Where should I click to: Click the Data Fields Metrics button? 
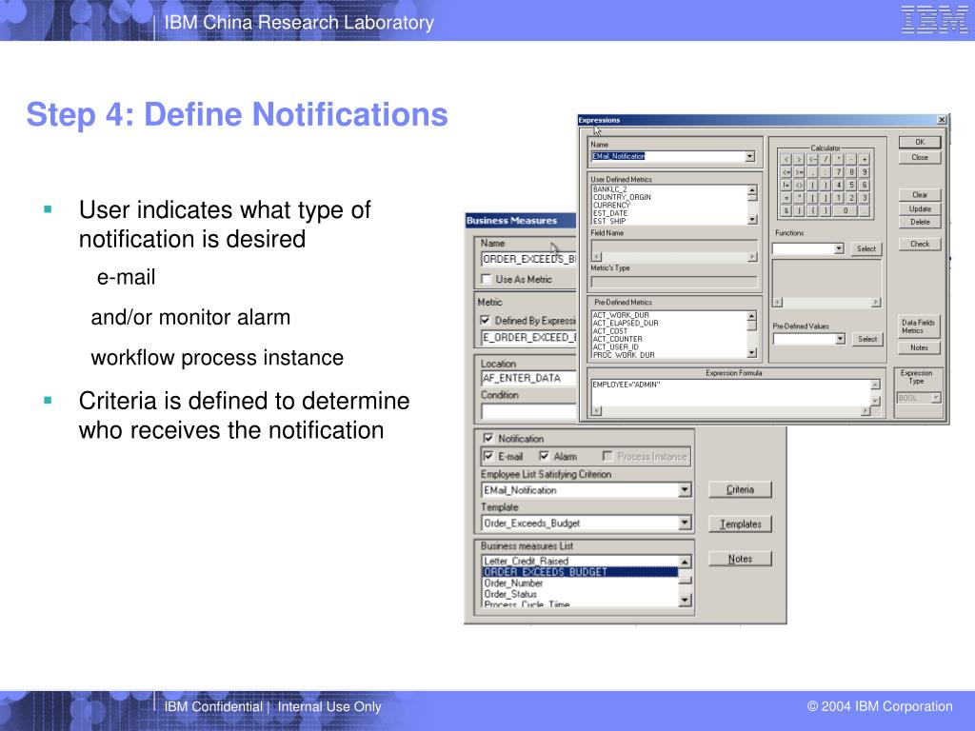pos(919,326)
